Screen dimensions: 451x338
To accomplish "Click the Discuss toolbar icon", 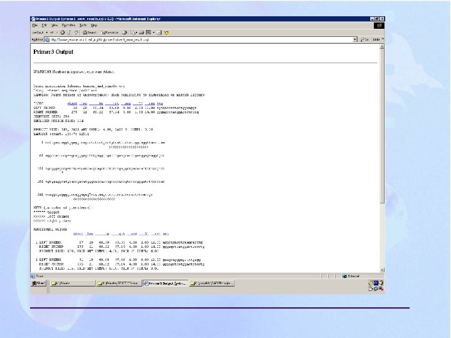I will click(x=159, y=33).
